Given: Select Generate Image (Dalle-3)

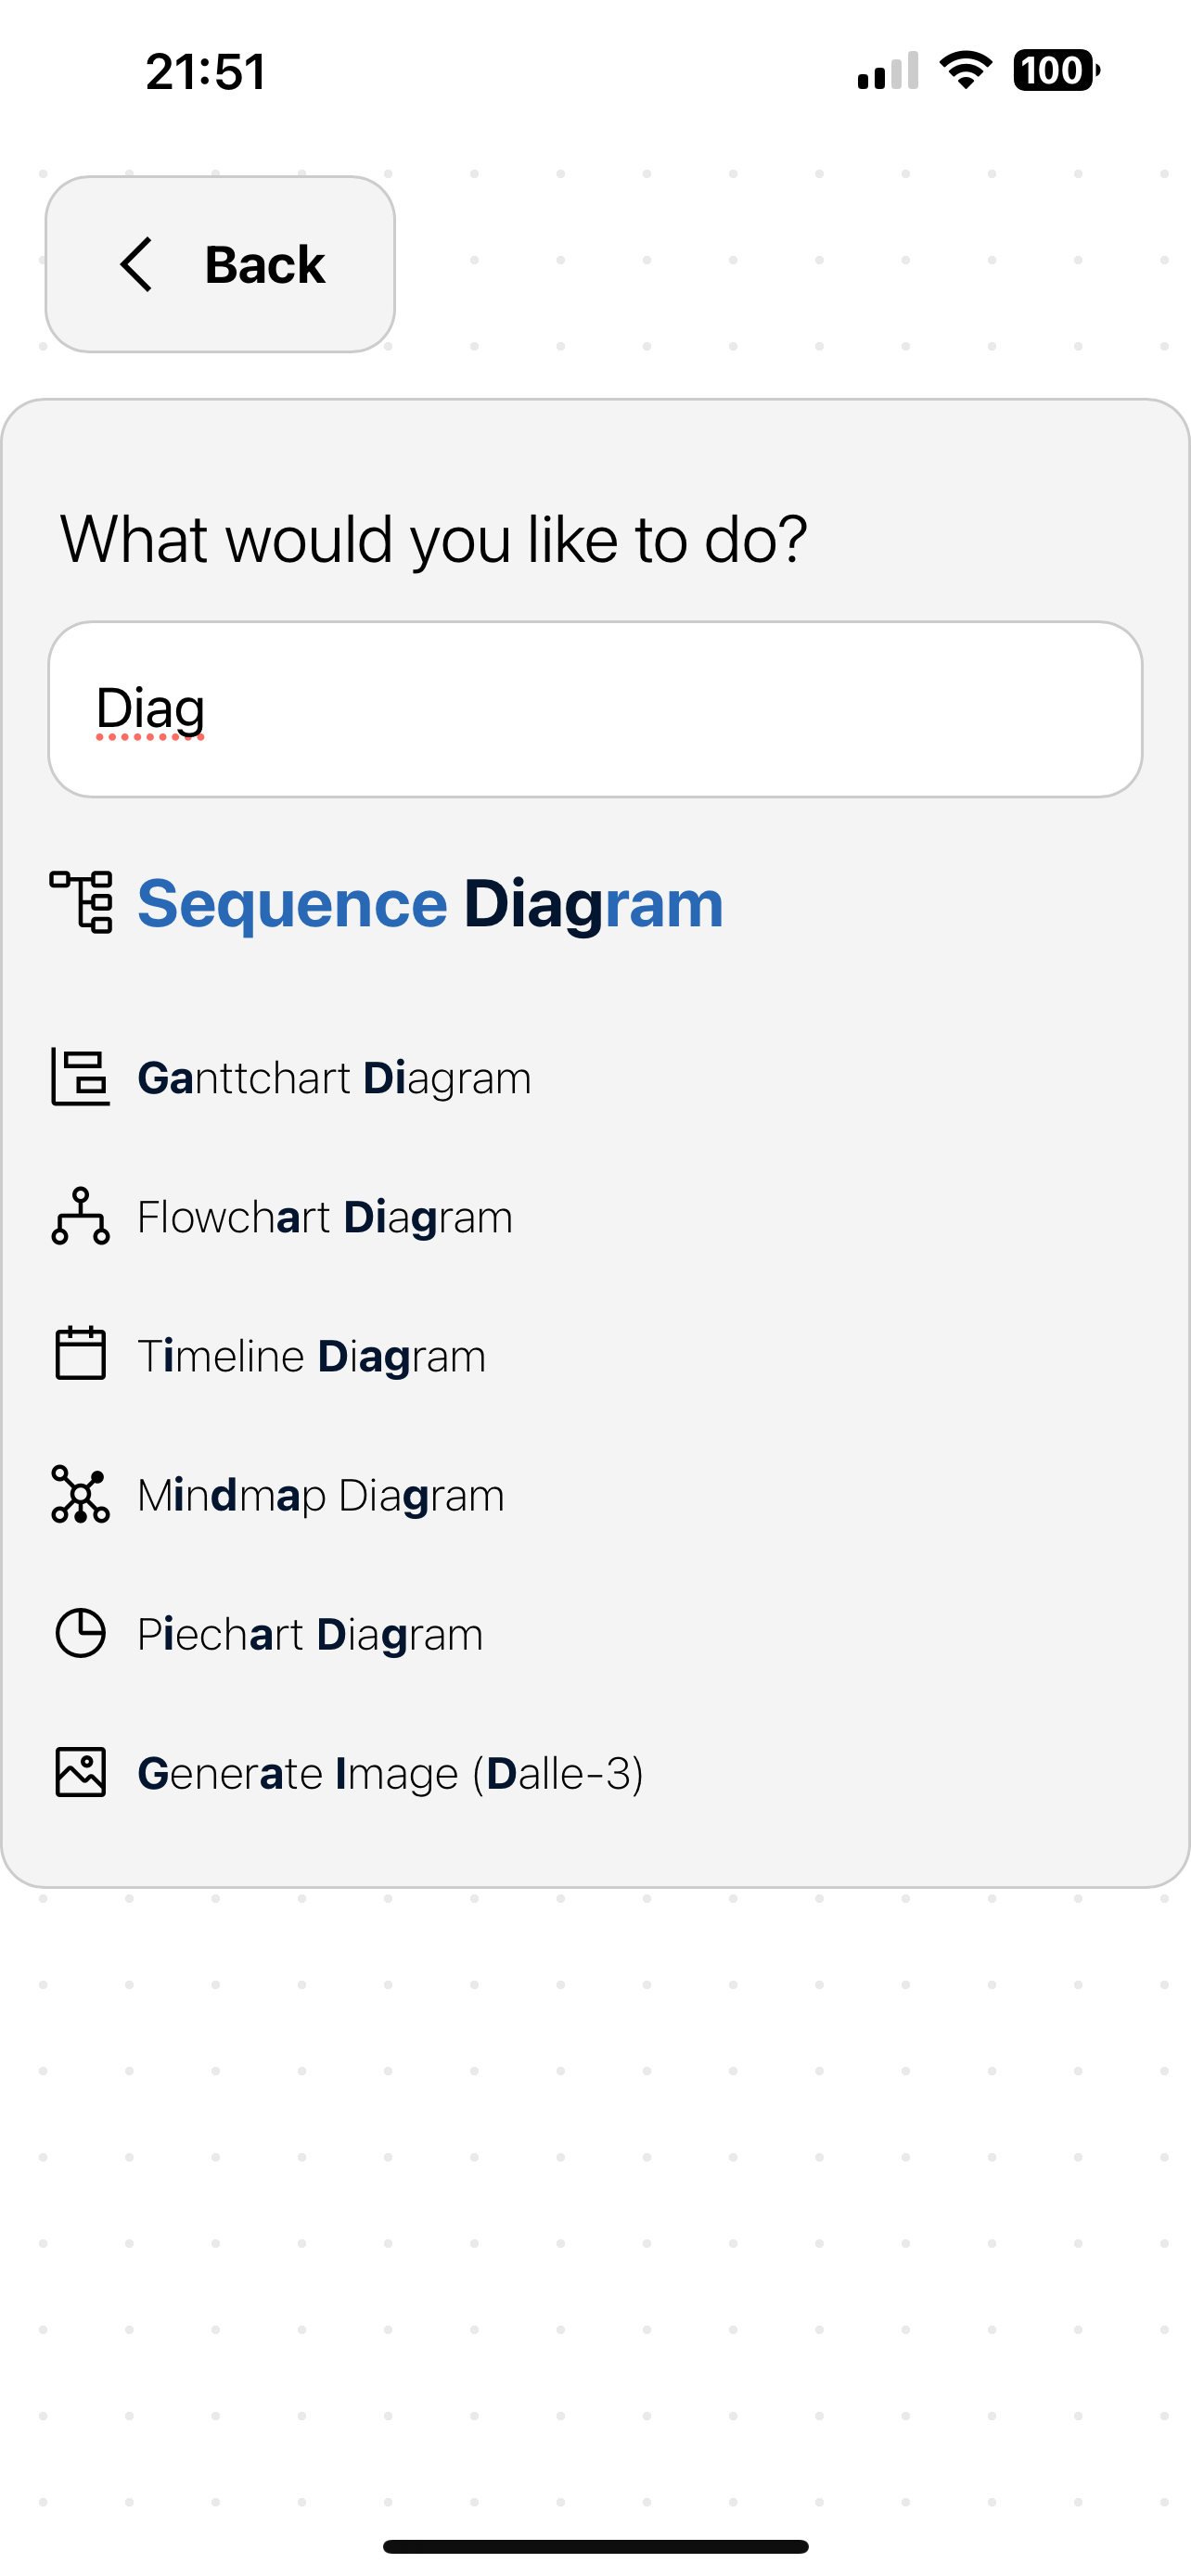Looking at the screenshot, I should [x=390, y=1773].
